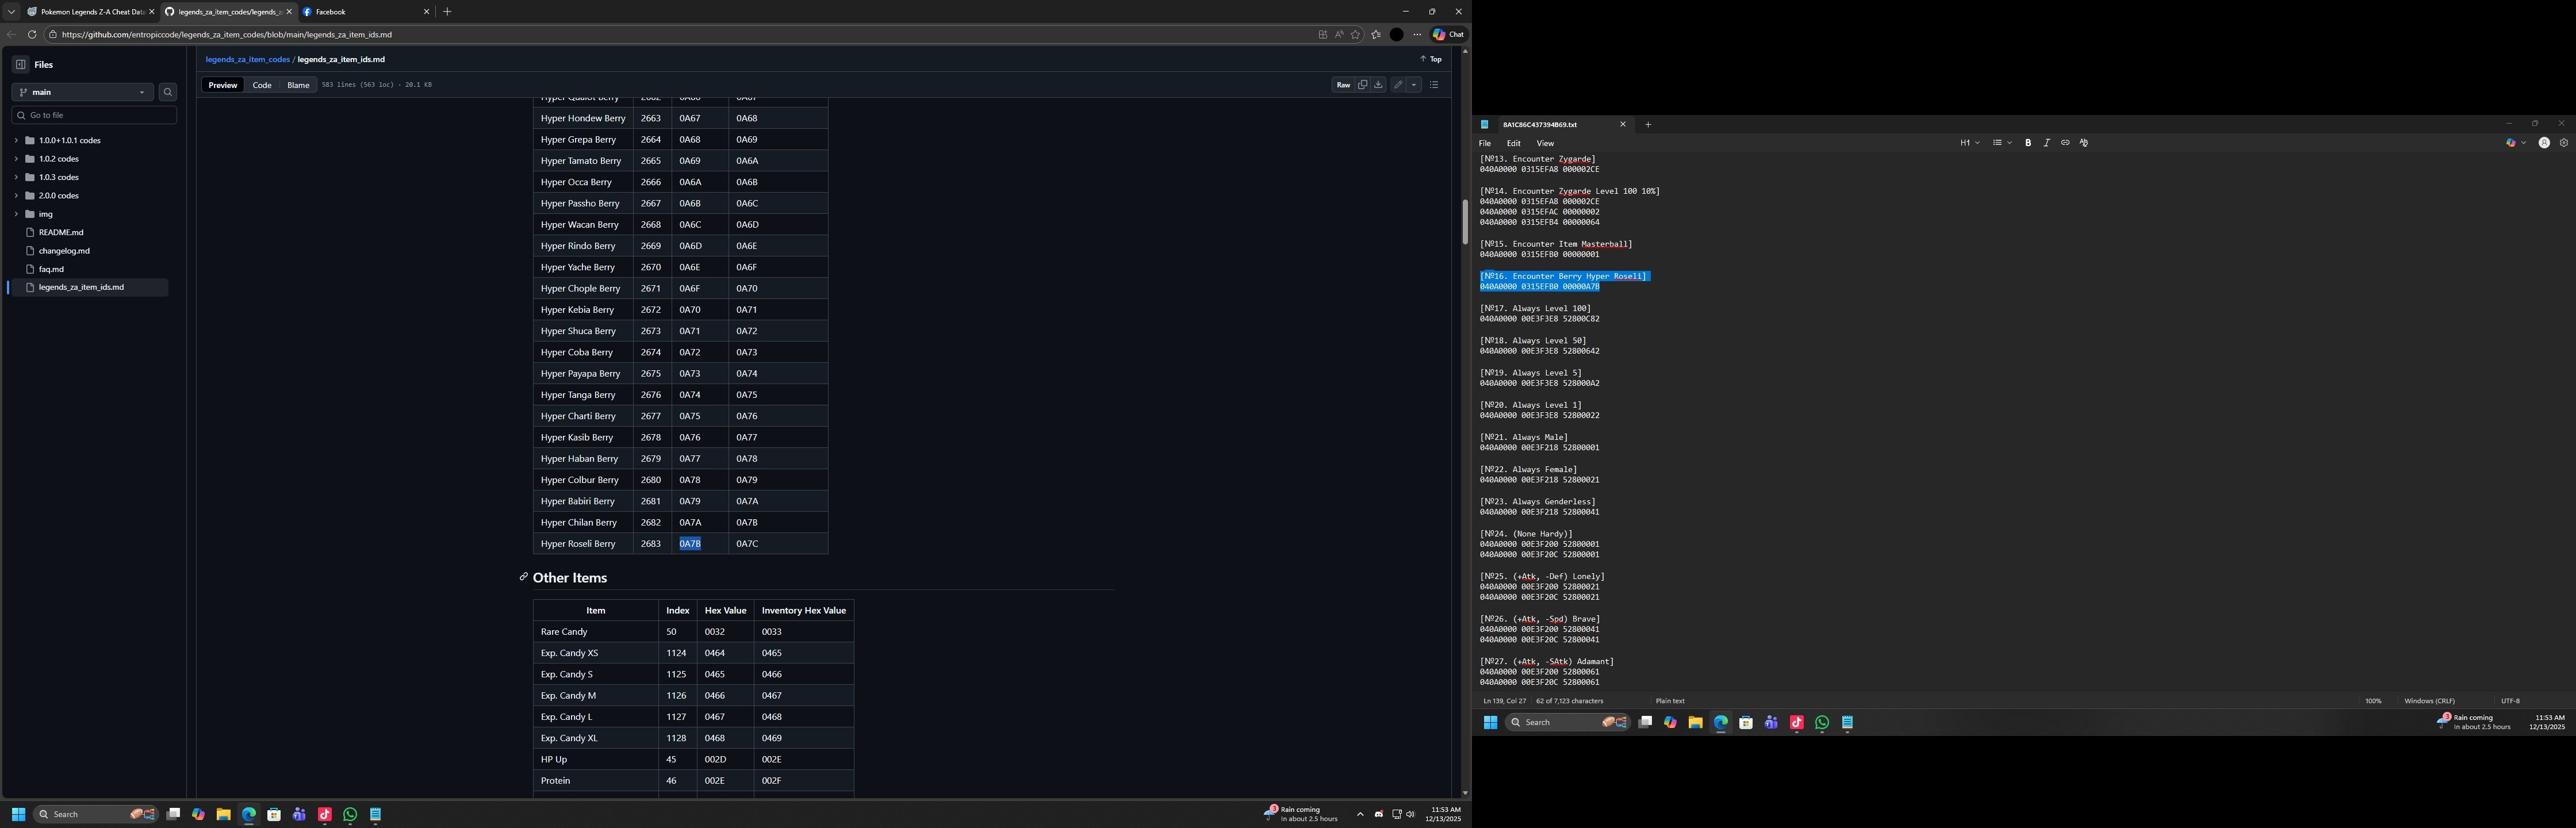Open the Notepad Edit menu
The image size is (2576, 828).
pos(1513,143)
